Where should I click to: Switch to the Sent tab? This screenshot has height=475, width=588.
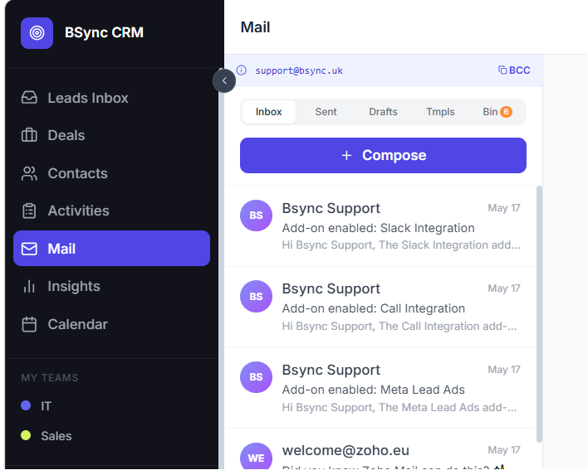click(x=326, y=112)
